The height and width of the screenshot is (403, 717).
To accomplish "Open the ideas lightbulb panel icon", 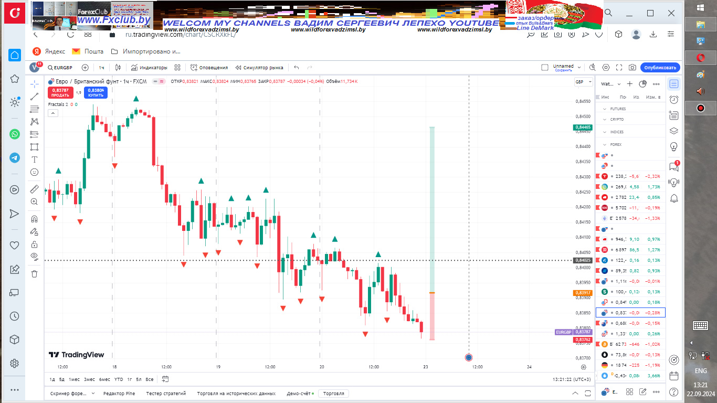I will click(674, 146).
